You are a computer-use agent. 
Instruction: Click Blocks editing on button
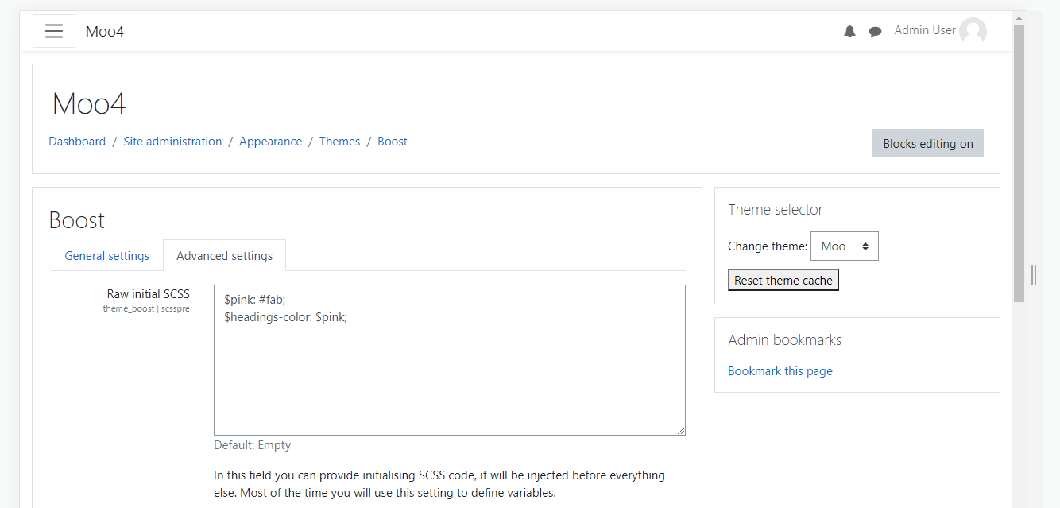[928, 143]
